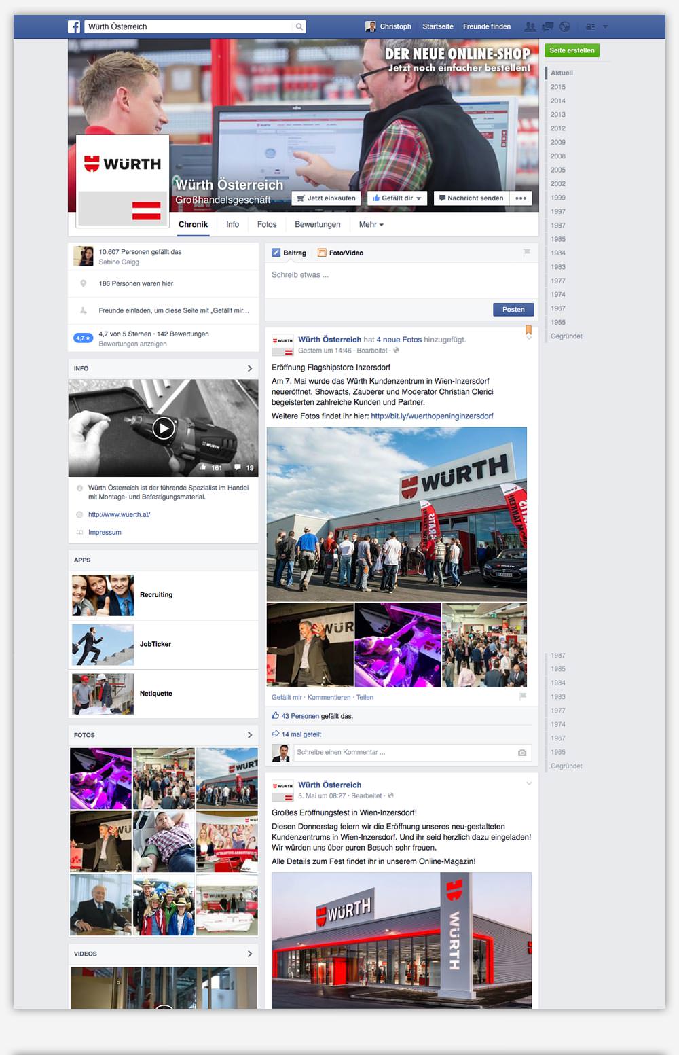Image resolution: width=679 pixels, height=1055 pixels.
Task: Expand the INFO section arrow
Action: click(249, 368)
